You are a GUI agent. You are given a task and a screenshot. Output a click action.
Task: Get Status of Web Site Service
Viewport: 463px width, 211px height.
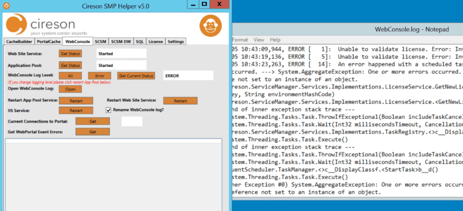click(x=70, y=54)
